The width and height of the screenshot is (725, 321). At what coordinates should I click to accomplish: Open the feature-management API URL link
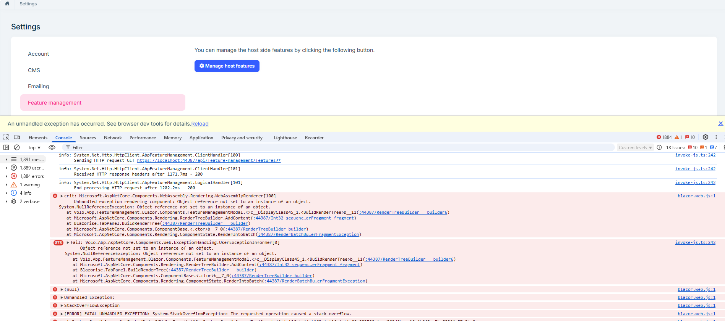(209, 161)
